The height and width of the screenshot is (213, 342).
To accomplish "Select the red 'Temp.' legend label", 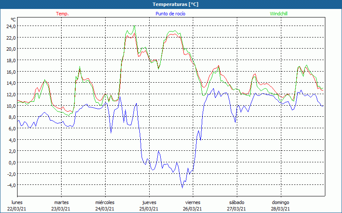I will (62, 14).
